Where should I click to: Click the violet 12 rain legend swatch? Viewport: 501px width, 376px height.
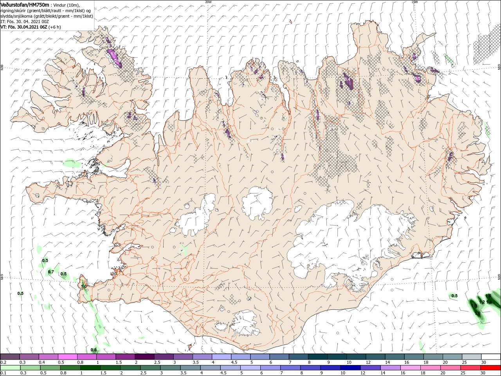tap(370, 368)
